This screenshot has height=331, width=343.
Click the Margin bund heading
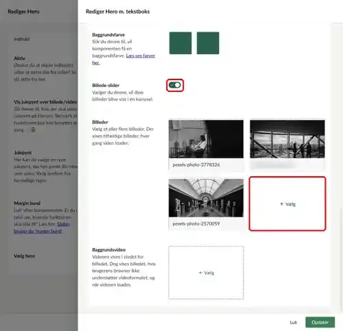coord(27,203)
